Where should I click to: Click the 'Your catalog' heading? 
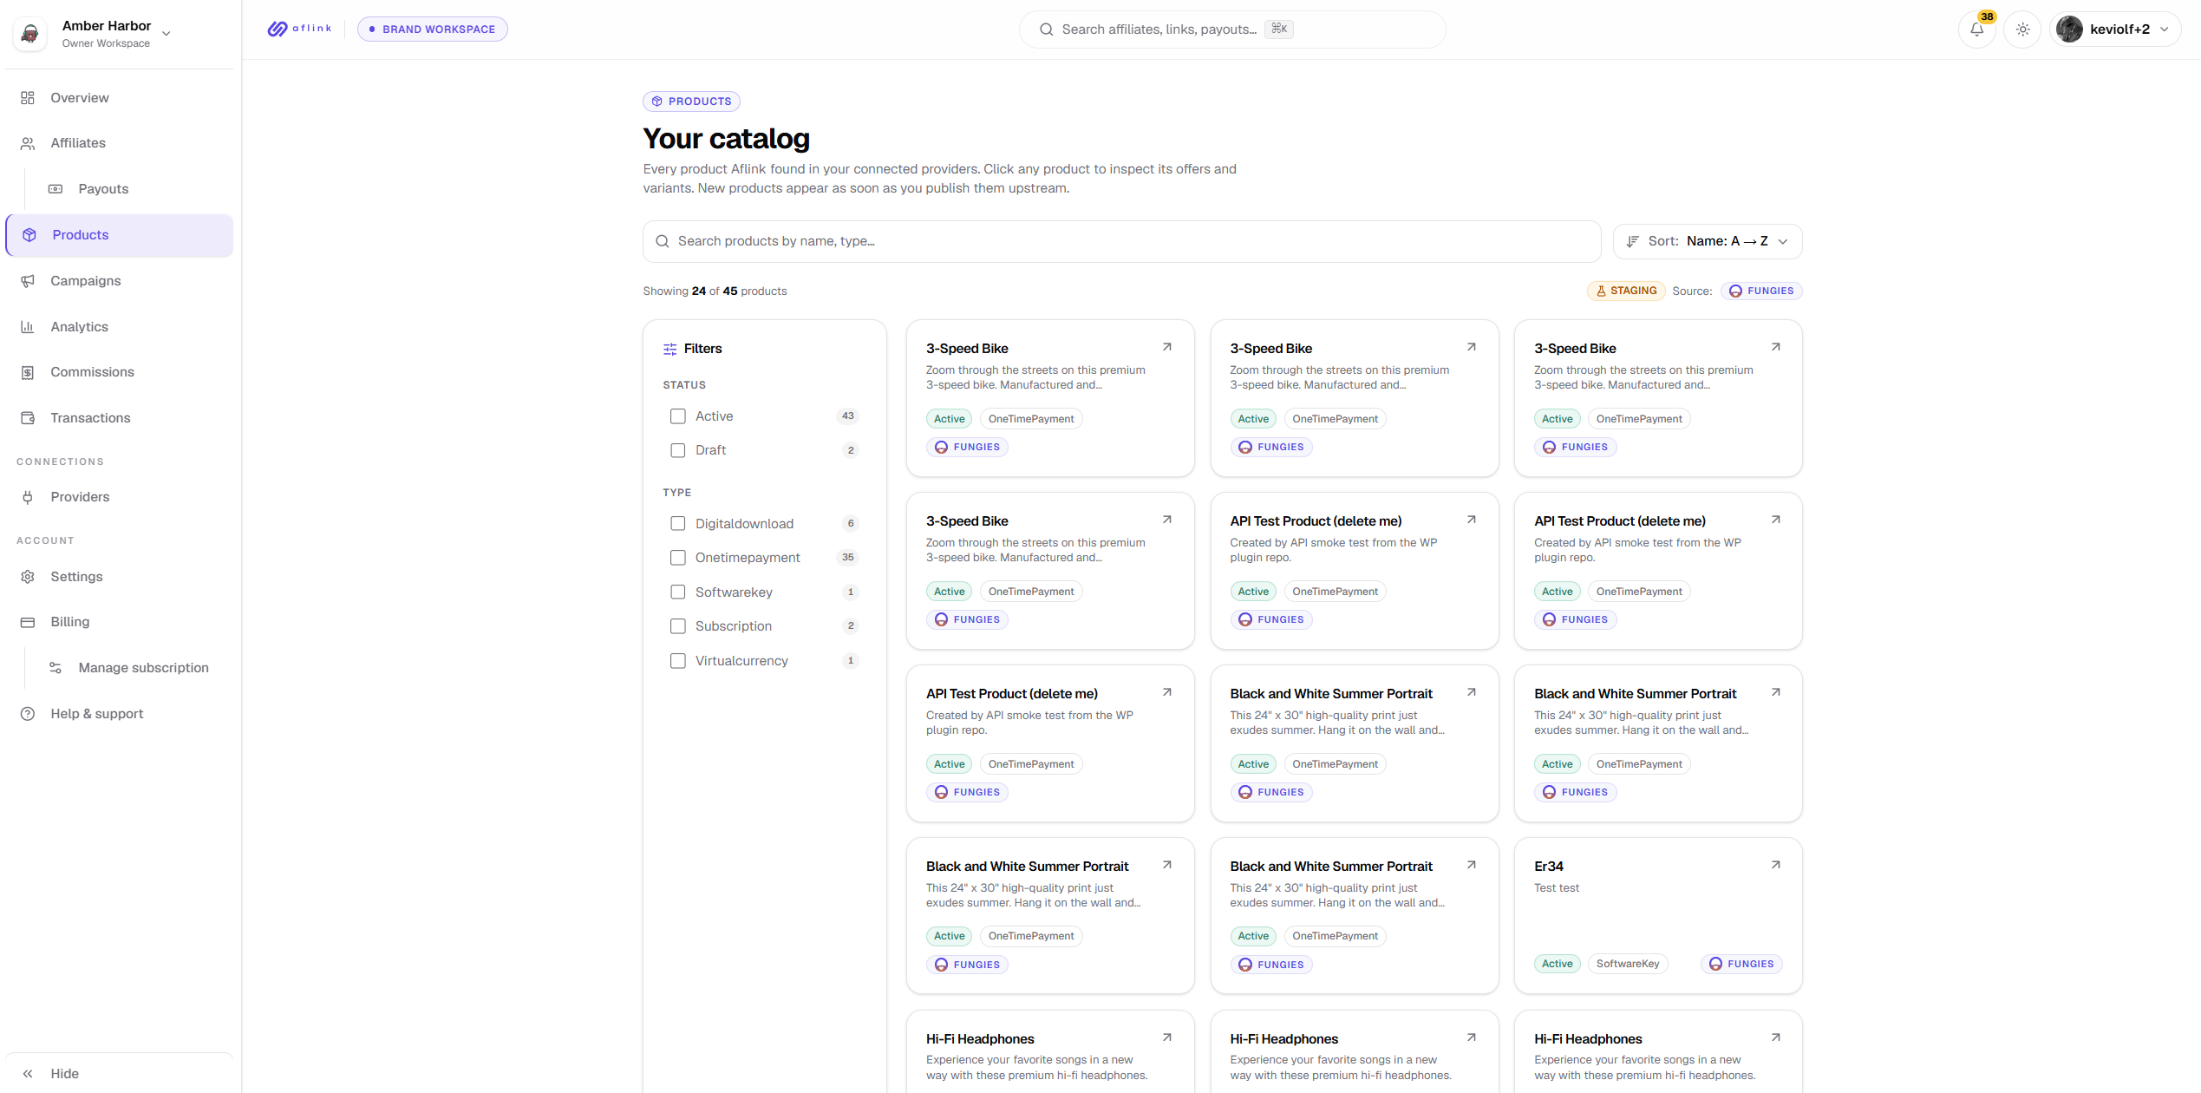727,139
